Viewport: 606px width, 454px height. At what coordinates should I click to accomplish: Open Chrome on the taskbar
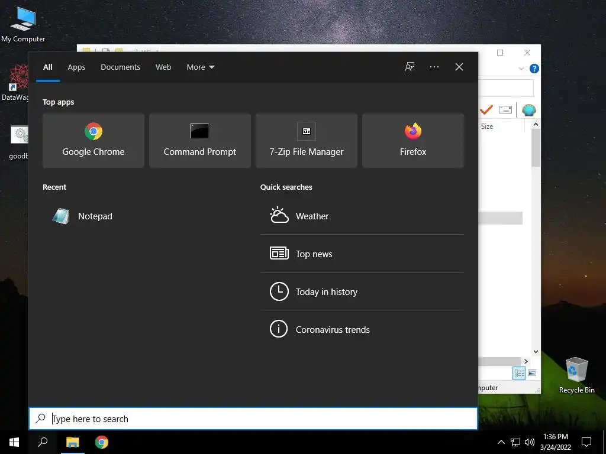click(x=102, y=442)
